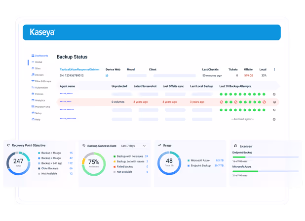Click the Automation icon in sidebar
Image resolution: width=305 pixels, height=221 pixels.
[33, 88]
